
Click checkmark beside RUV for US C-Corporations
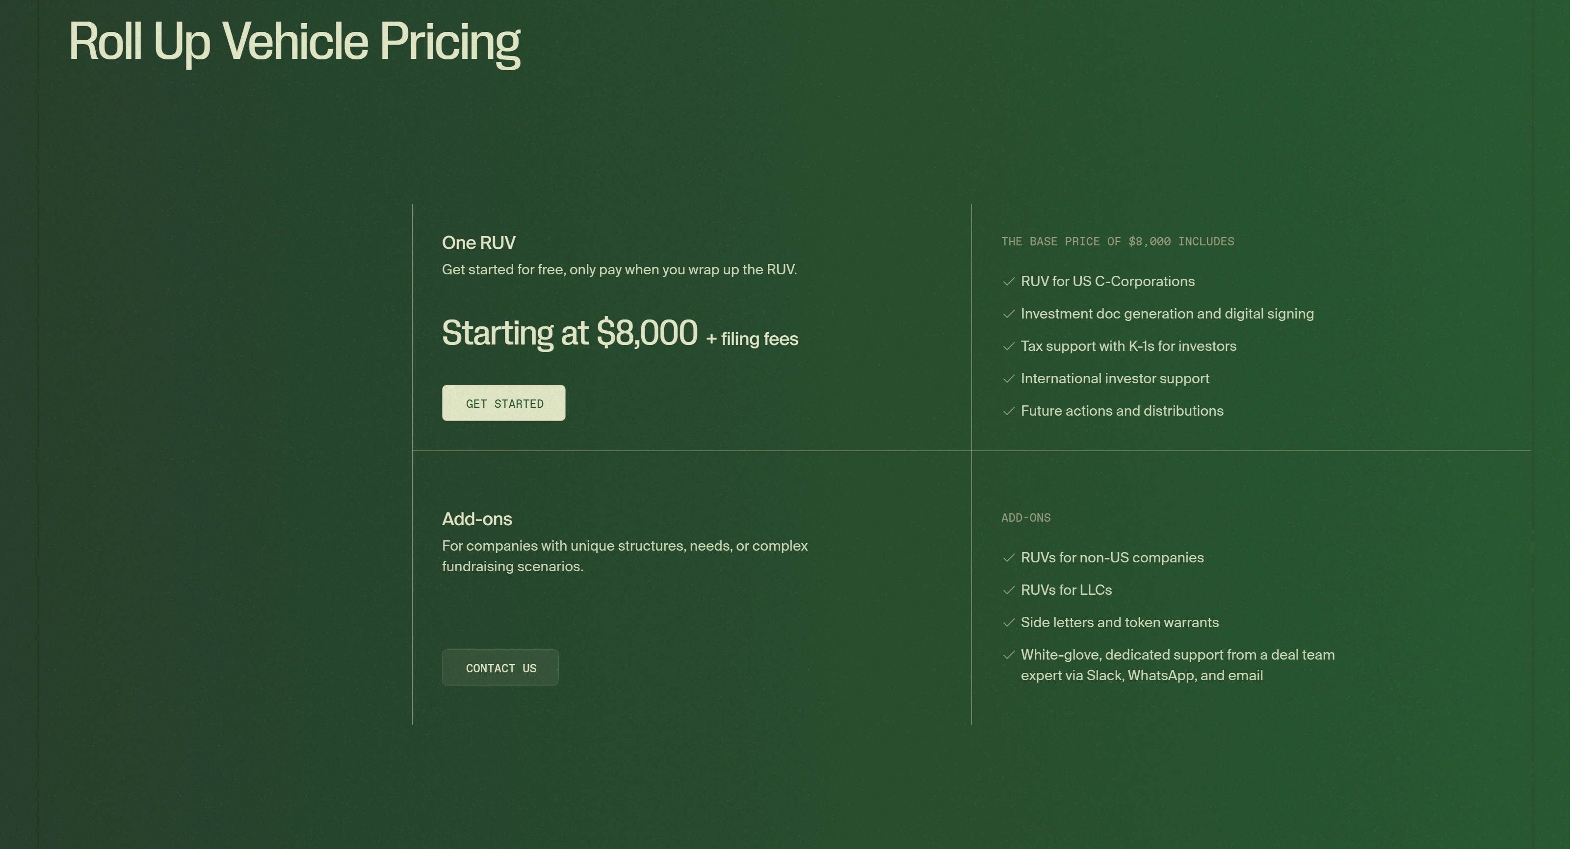point(1009,282)
